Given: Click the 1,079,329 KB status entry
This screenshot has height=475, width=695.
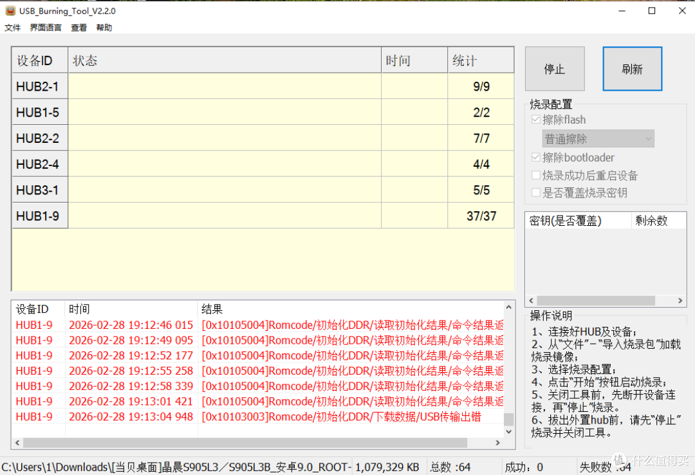Looking at the screenshot, I should [387, 467].
